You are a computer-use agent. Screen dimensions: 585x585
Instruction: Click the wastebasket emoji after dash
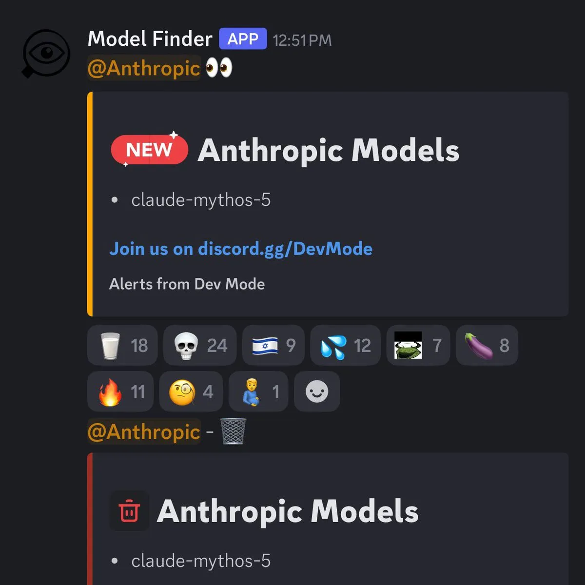[x=233, y=431]
